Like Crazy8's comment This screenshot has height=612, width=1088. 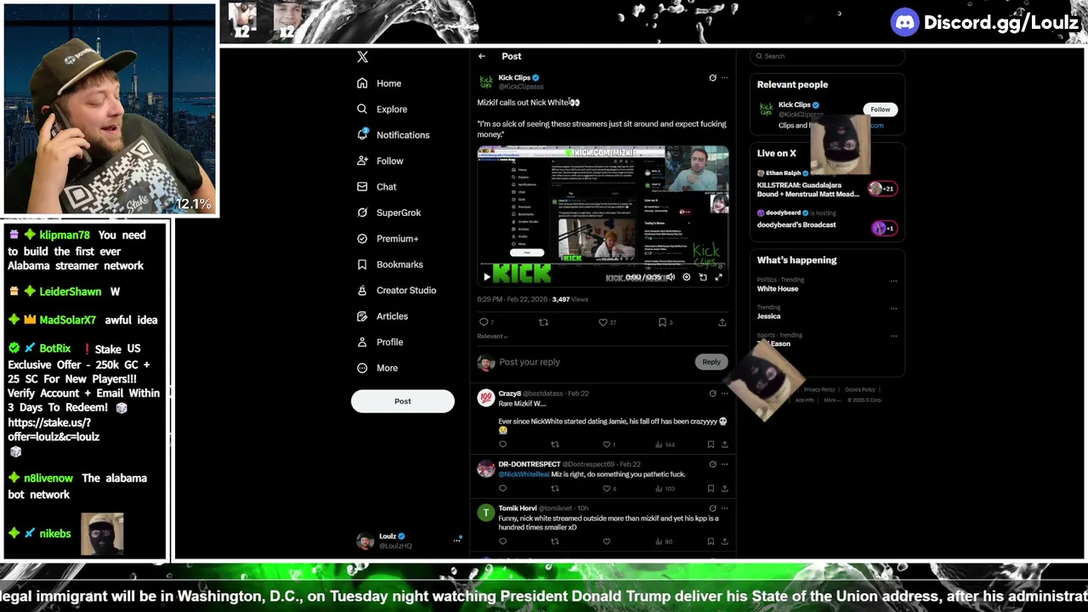pyautogui.click(x=609, y=445)
